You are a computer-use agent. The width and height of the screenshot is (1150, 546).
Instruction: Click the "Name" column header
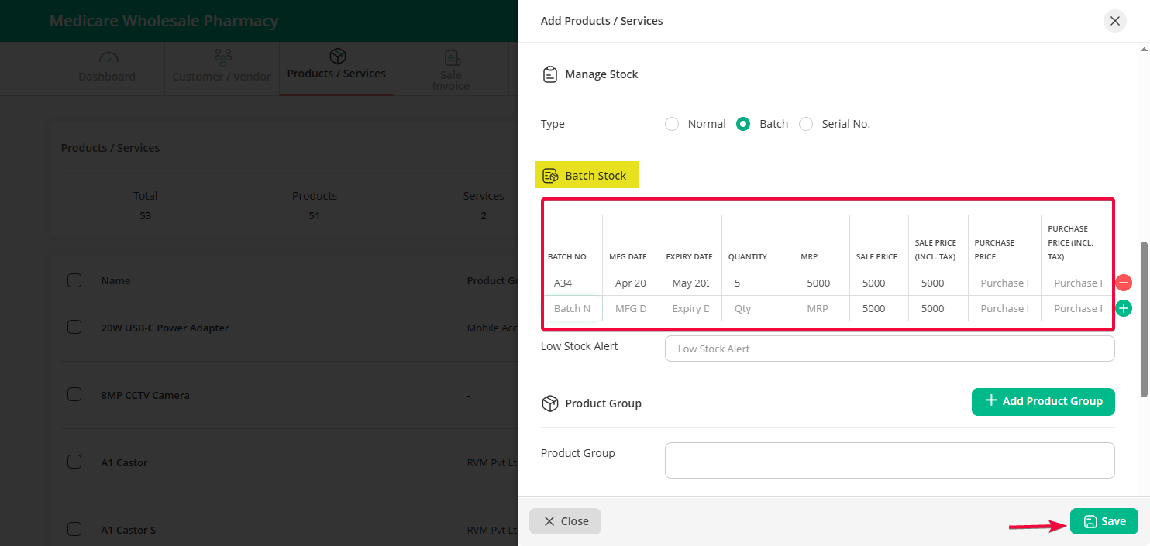(115, 280)
